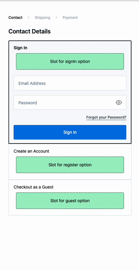Viewport: 139px width, 270px height.
Task: Click the Email Address placeholder text
Action: pyautogui.click(x=32, y=83)
